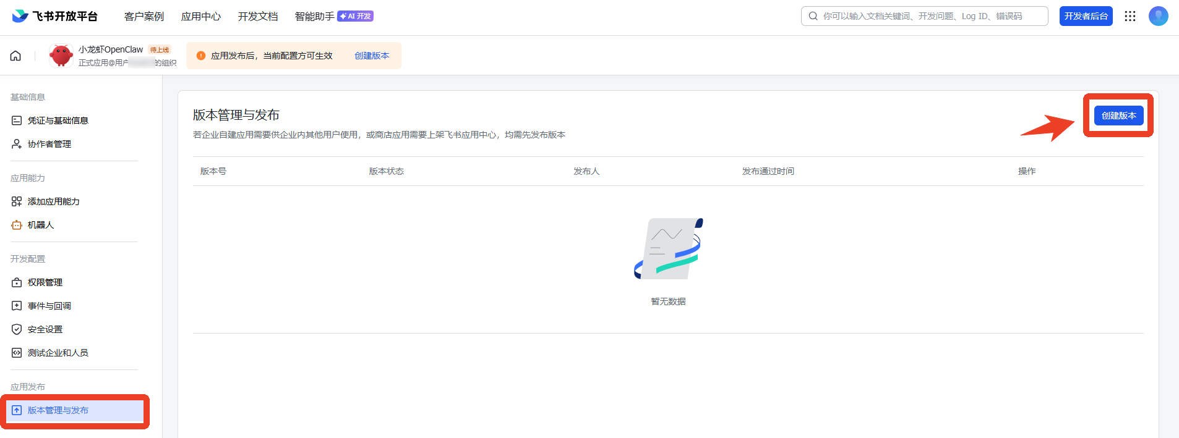Click the blue 创建版本 button
The image size is (1179, 438).
pyautogui.click(x=1118, y=116)
